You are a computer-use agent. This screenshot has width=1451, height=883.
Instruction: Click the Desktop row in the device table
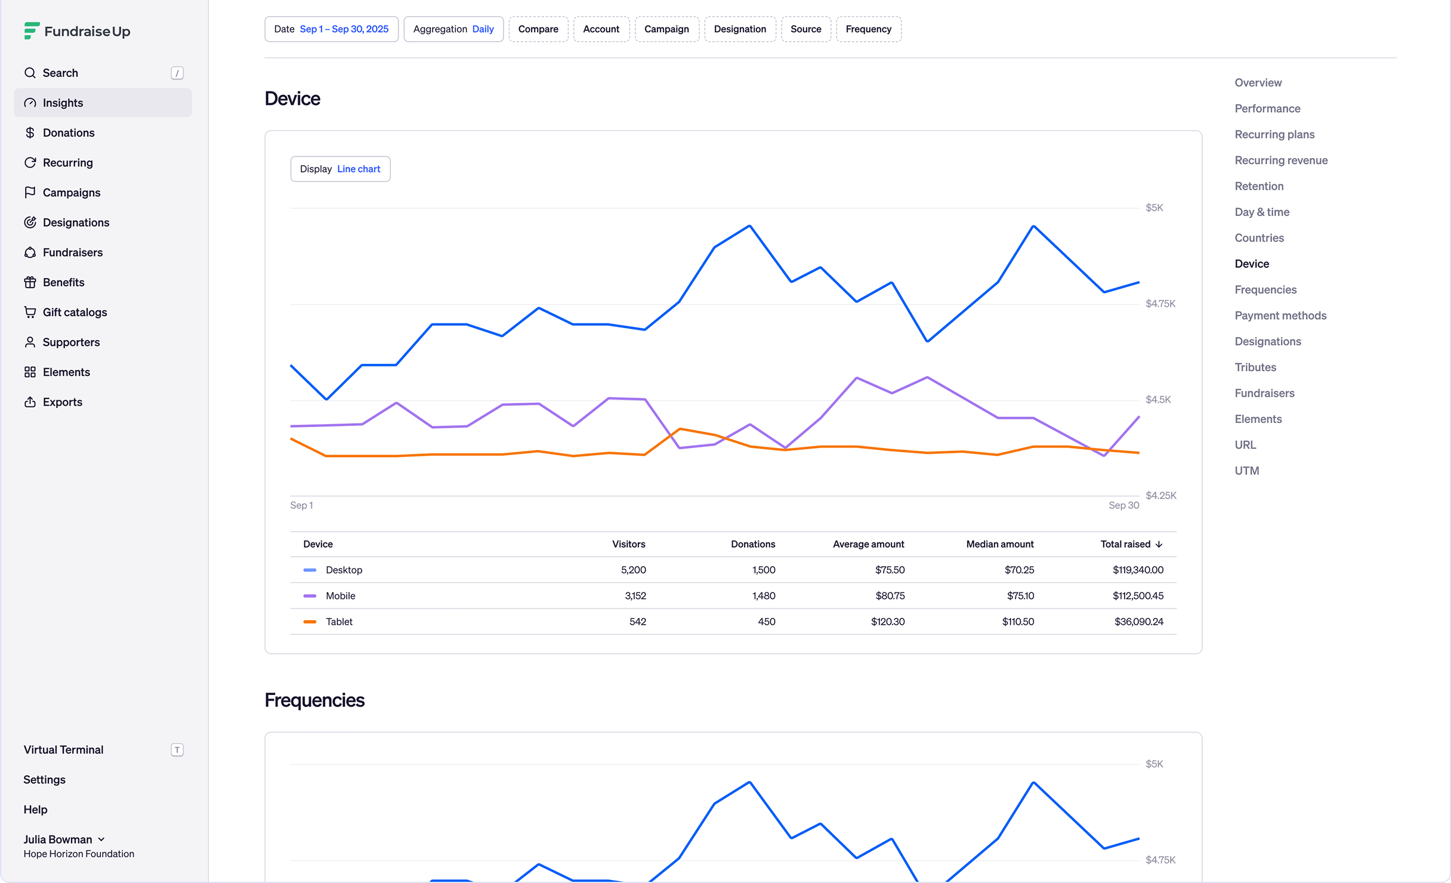click(733, 570)
